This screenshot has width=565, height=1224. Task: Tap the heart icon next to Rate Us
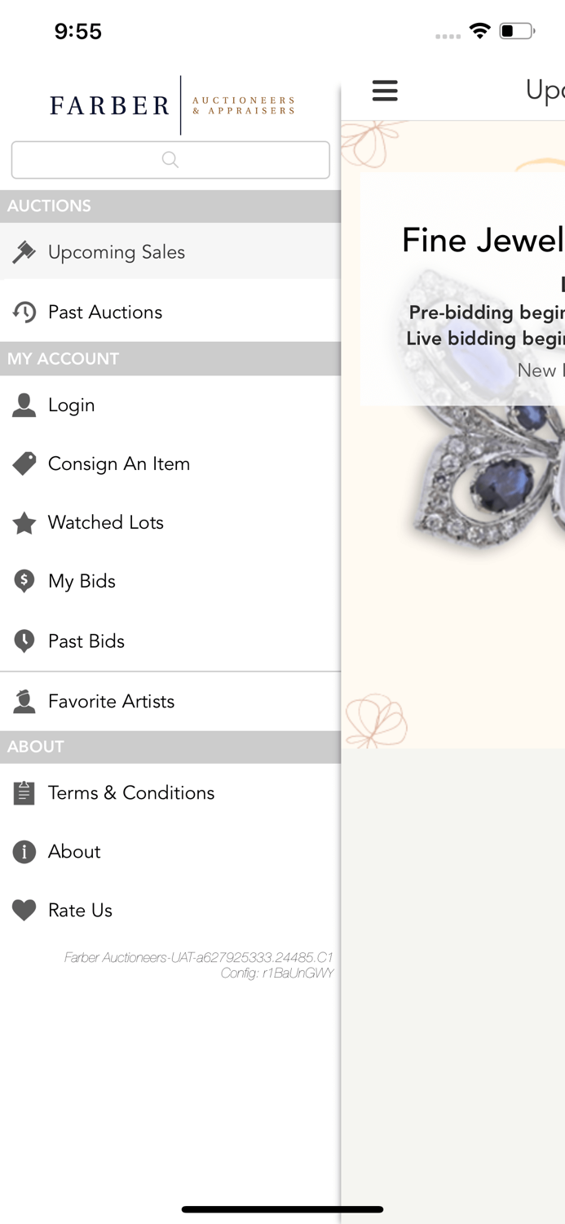[x=24, y=910]
